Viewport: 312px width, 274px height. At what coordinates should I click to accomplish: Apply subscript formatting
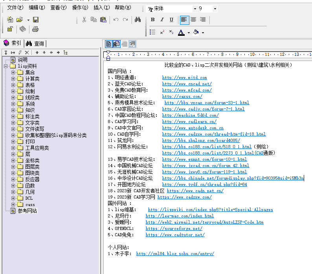(171, 32)
